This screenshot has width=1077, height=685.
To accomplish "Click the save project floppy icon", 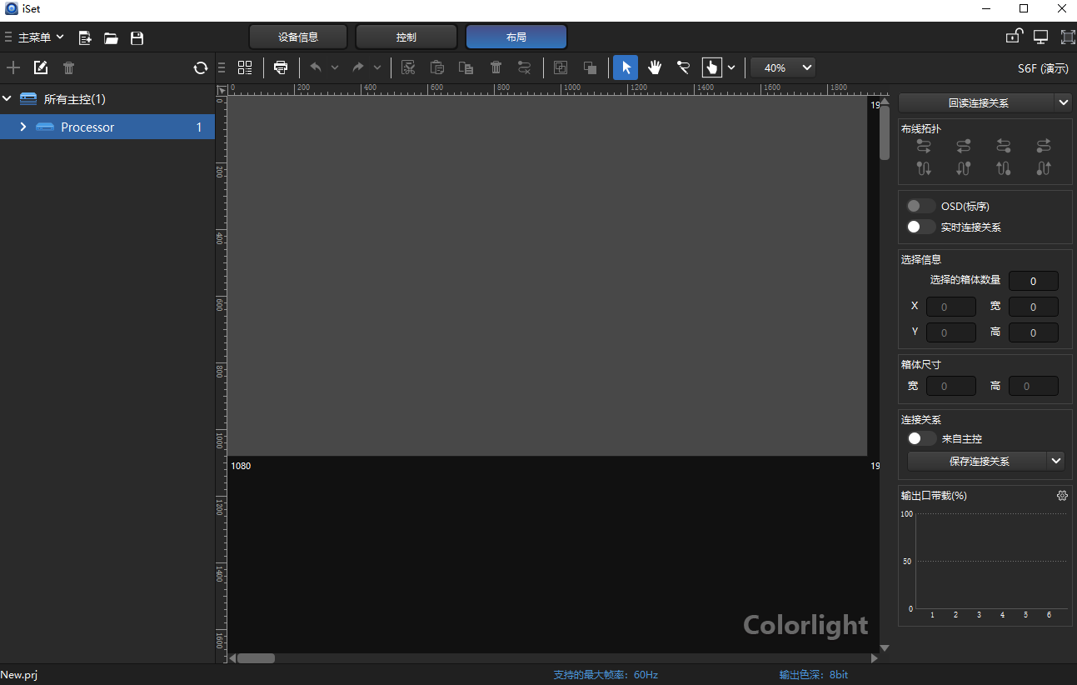I will pyautogui.click(x=137, y=37).
